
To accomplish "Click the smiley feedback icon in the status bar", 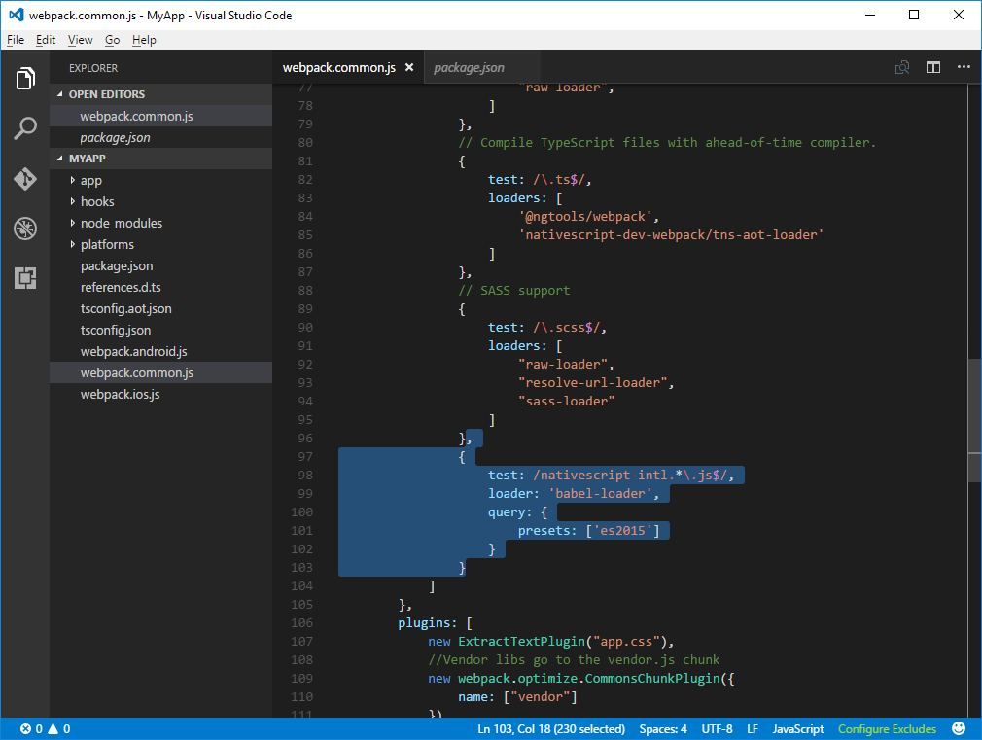I will [959, 728].
